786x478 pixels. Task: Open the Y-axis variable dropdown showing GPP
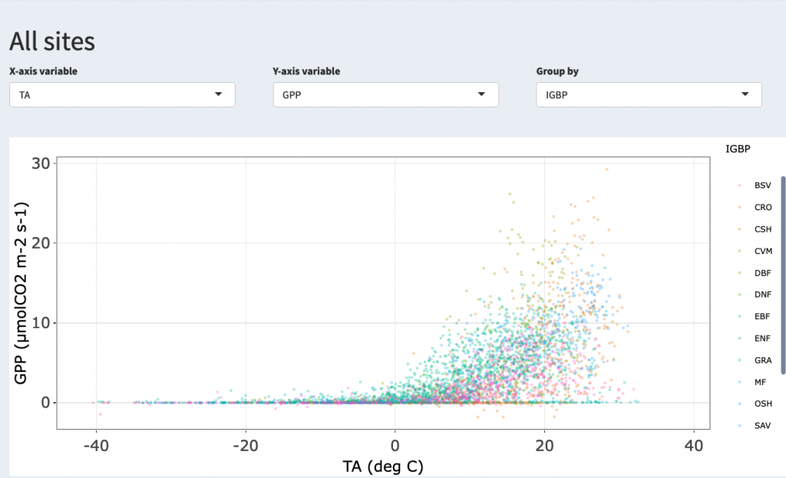tap(384, 94)
